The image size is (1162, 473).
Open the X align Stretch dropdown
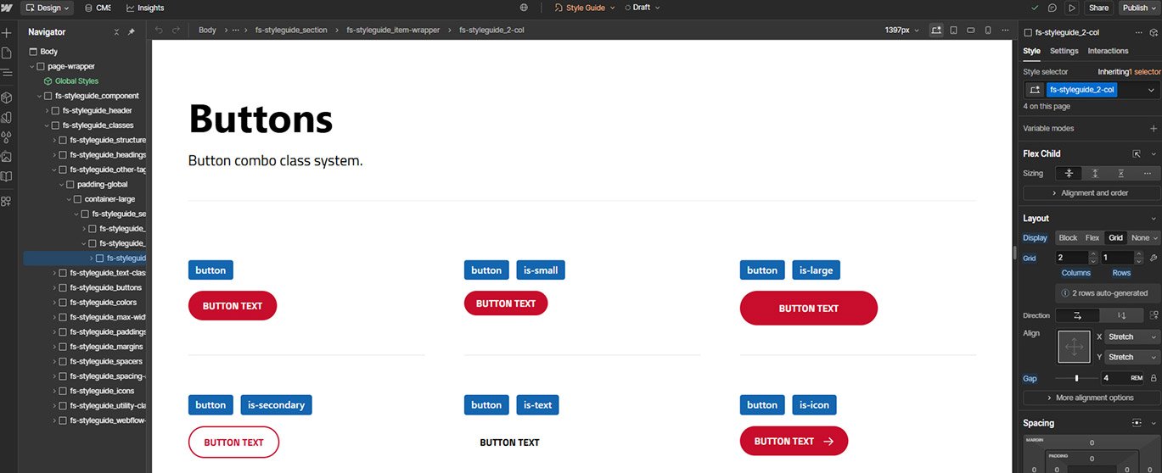1132,337
